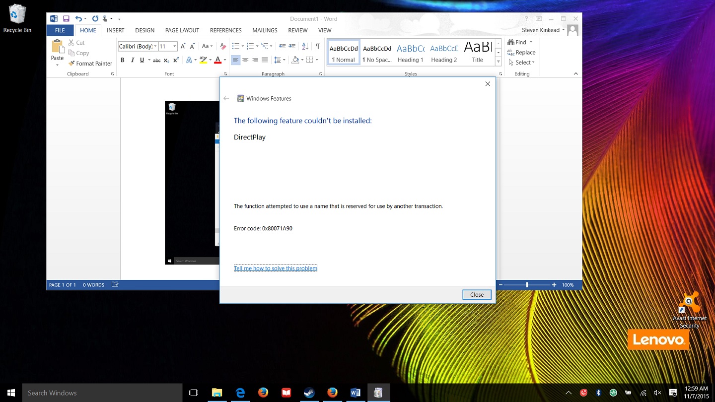The image size is (715, 402).
Task: Toggle Italic formatting
Action: tap(133, 60)
